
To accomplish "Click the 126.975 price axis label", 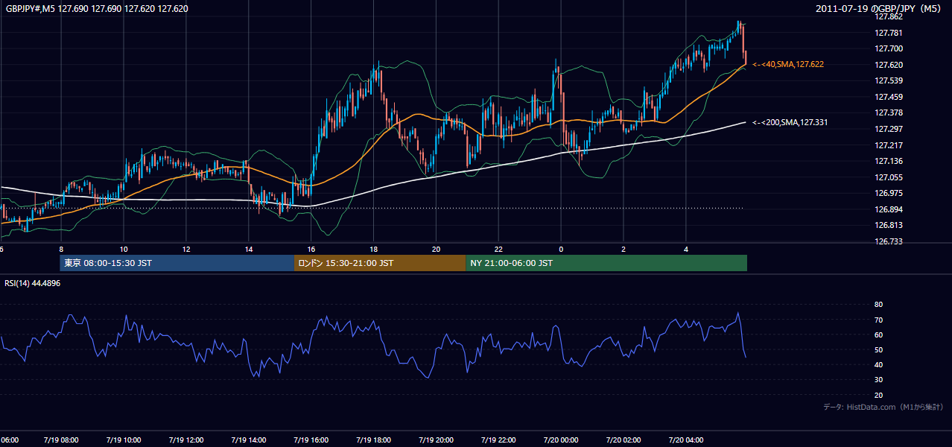I will (x=889, y=193).
